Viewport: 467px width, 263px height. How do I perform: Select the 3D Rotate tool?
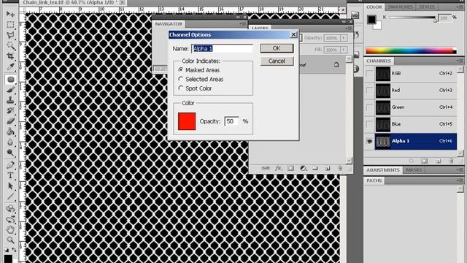[x=10, y=208]
